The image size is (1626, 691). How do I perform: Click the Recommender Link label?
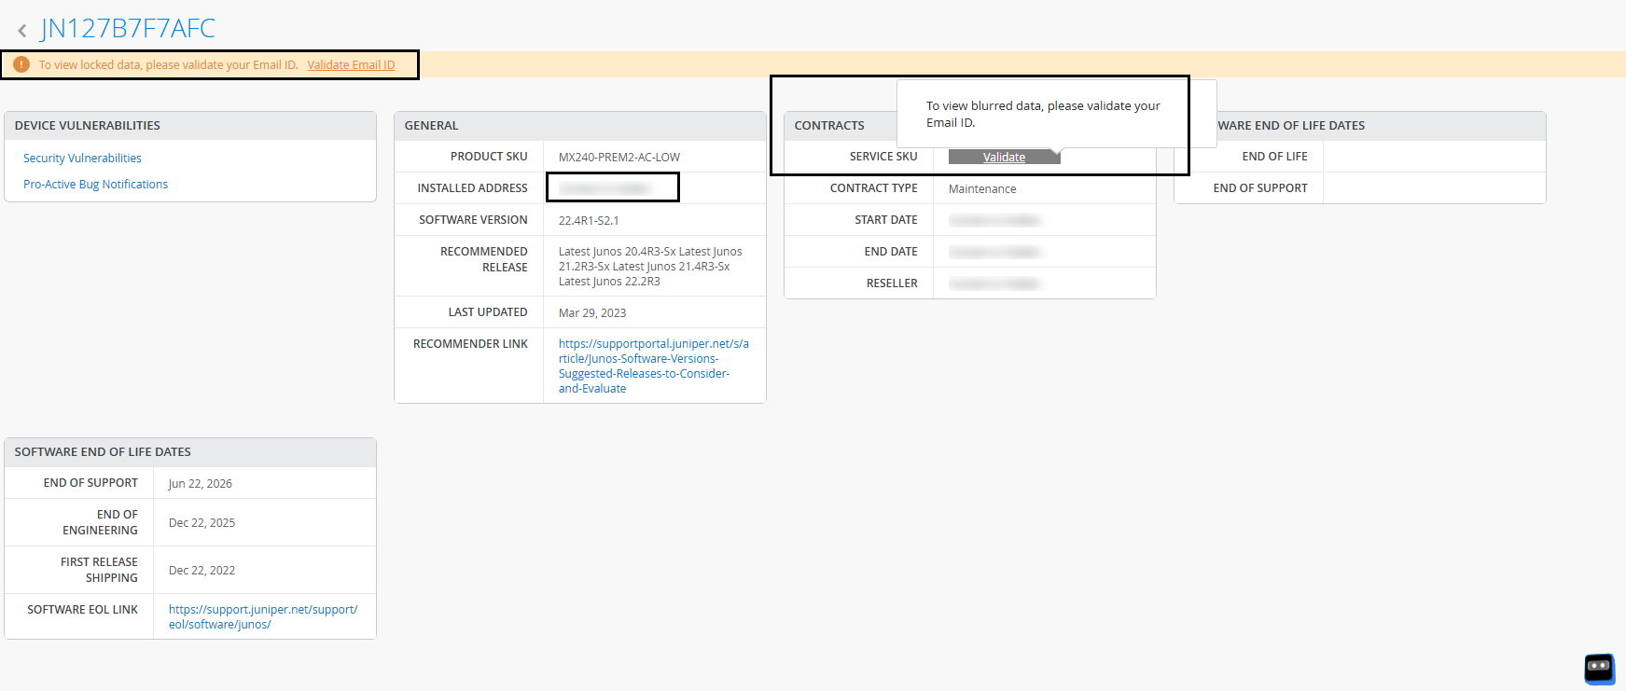[470, 344]
